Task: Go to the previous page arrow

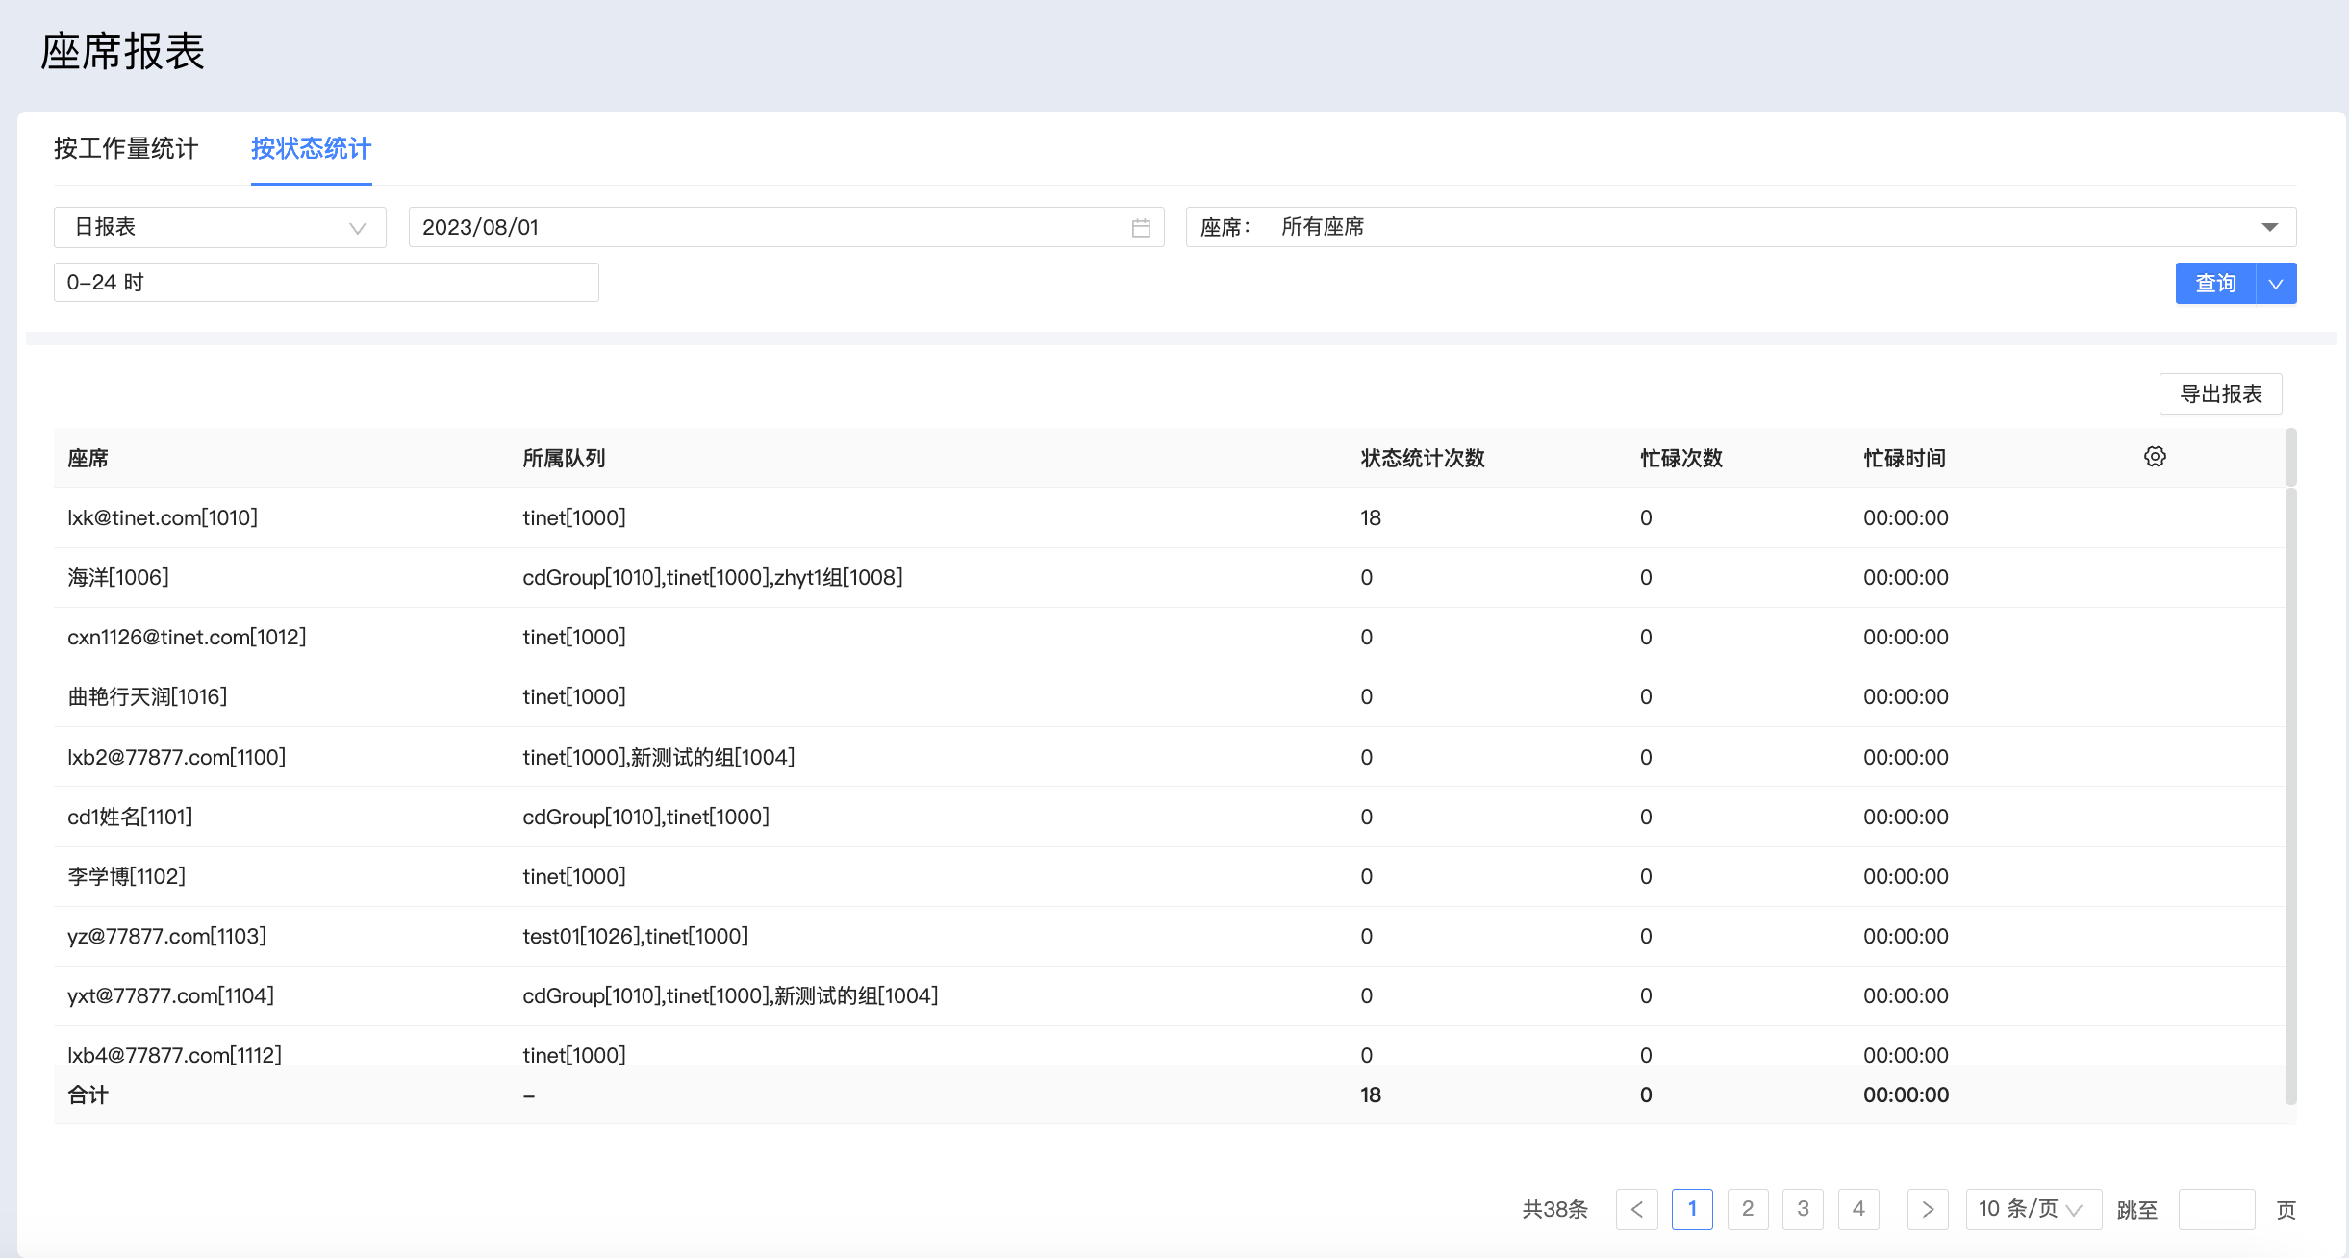Action: tap(1636, 1209)
